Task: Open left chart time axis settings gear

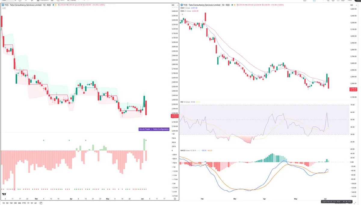Action: pyautogui.click(x=175, y=199)
